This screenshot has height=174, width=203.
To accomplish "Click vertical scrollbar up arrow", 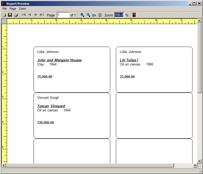I will point(199,20).
